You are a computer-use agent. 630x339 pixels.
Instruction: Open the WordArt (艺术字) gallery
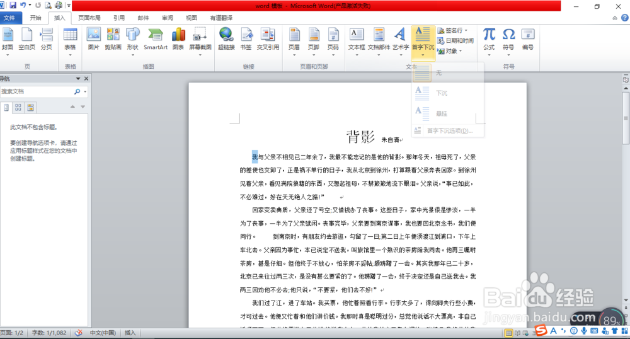[401, 40]
